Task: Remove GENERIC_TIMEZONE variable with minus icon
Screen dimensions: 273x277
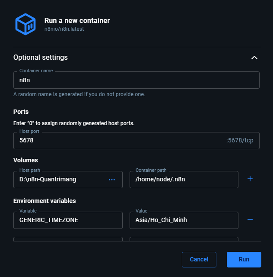Action: click(250, 219)
